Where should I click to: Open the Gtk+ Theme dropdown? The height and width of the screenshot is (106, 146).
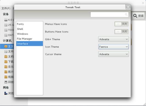pos(114,39)
